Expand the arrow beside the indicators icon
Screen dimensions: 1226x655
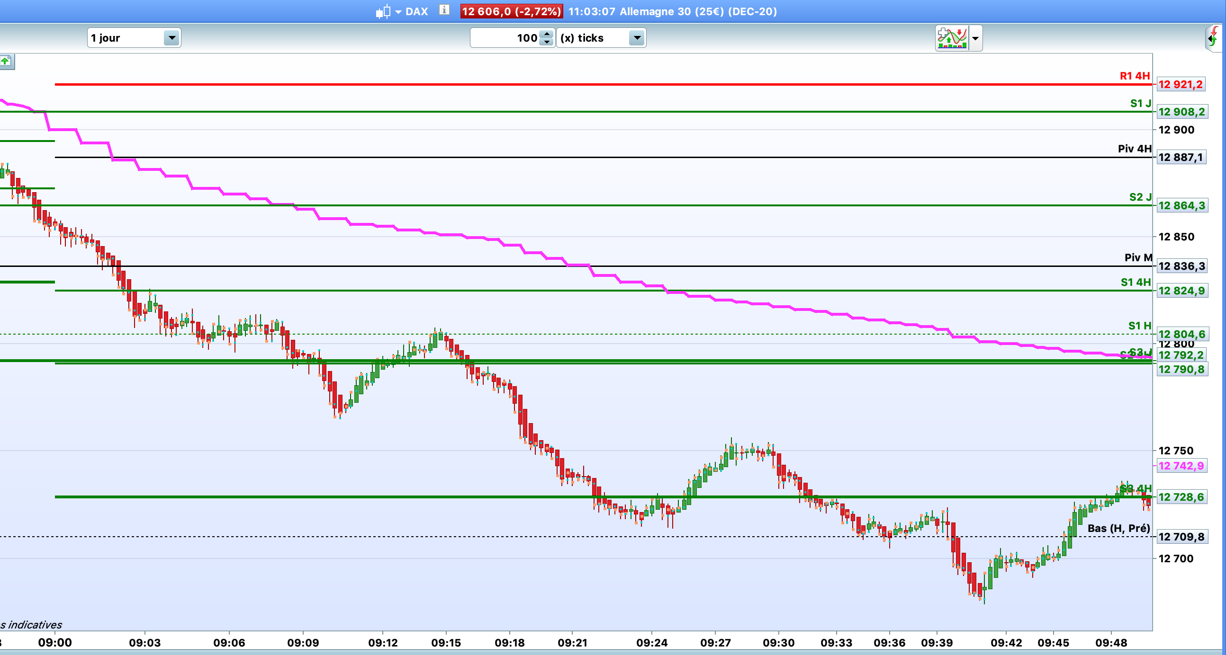point(975,38)
